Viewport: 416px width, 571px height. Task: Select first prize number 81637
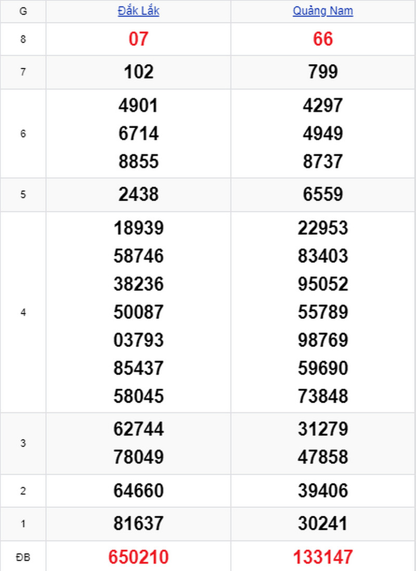pos(138,524)
